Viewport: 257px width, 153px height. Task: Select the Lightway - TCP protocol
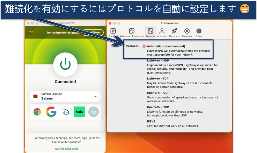tap(144, 78)
